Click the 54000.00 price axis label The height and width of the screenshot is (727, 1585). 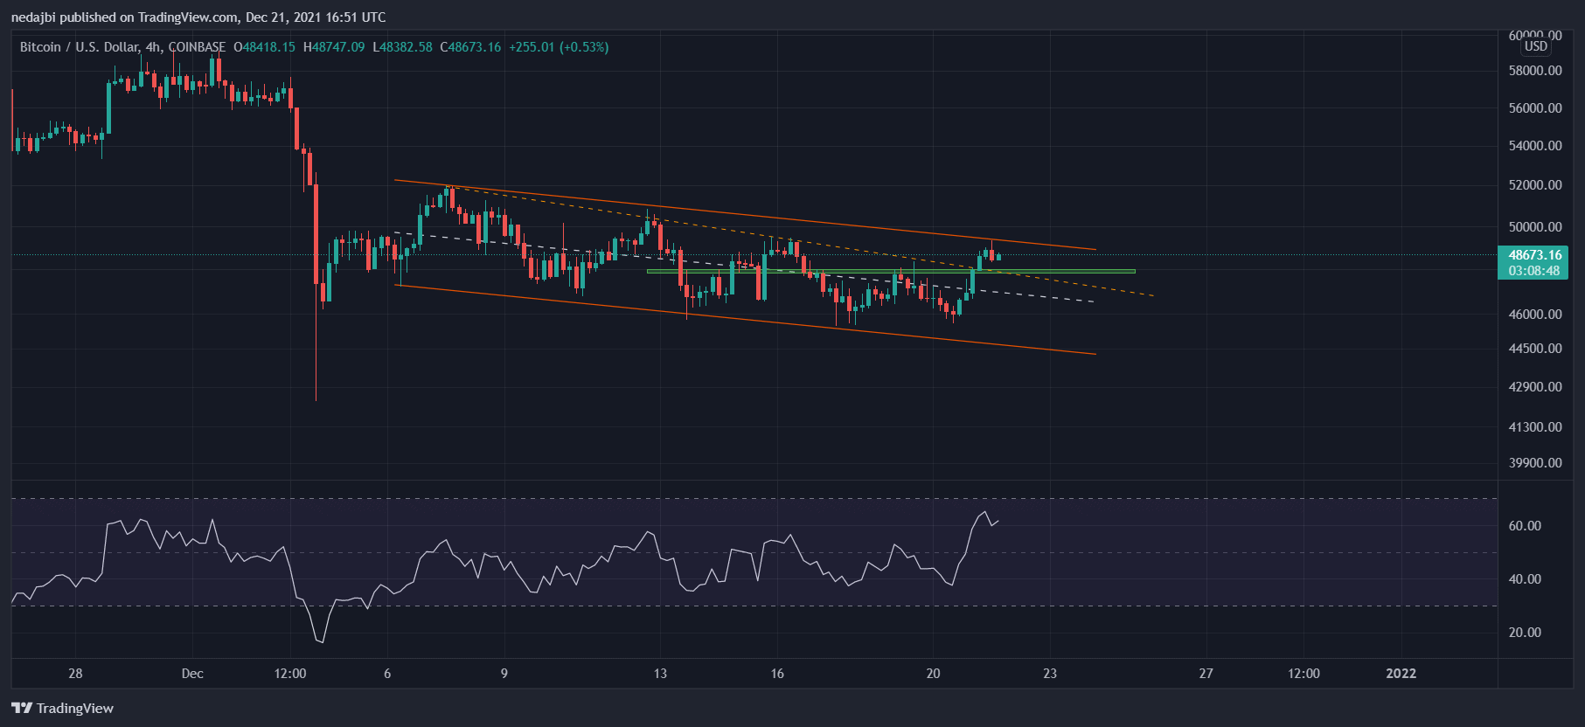click(1535, 146)
